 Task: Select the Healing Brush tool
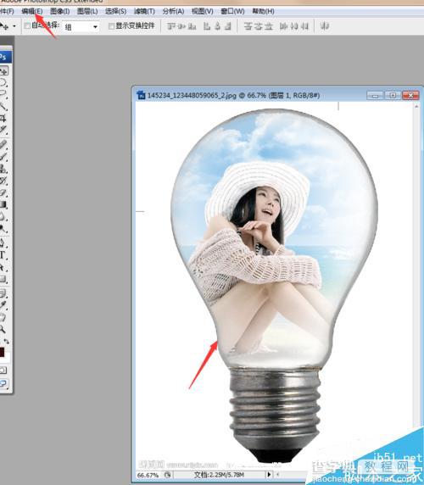[3, 144]
